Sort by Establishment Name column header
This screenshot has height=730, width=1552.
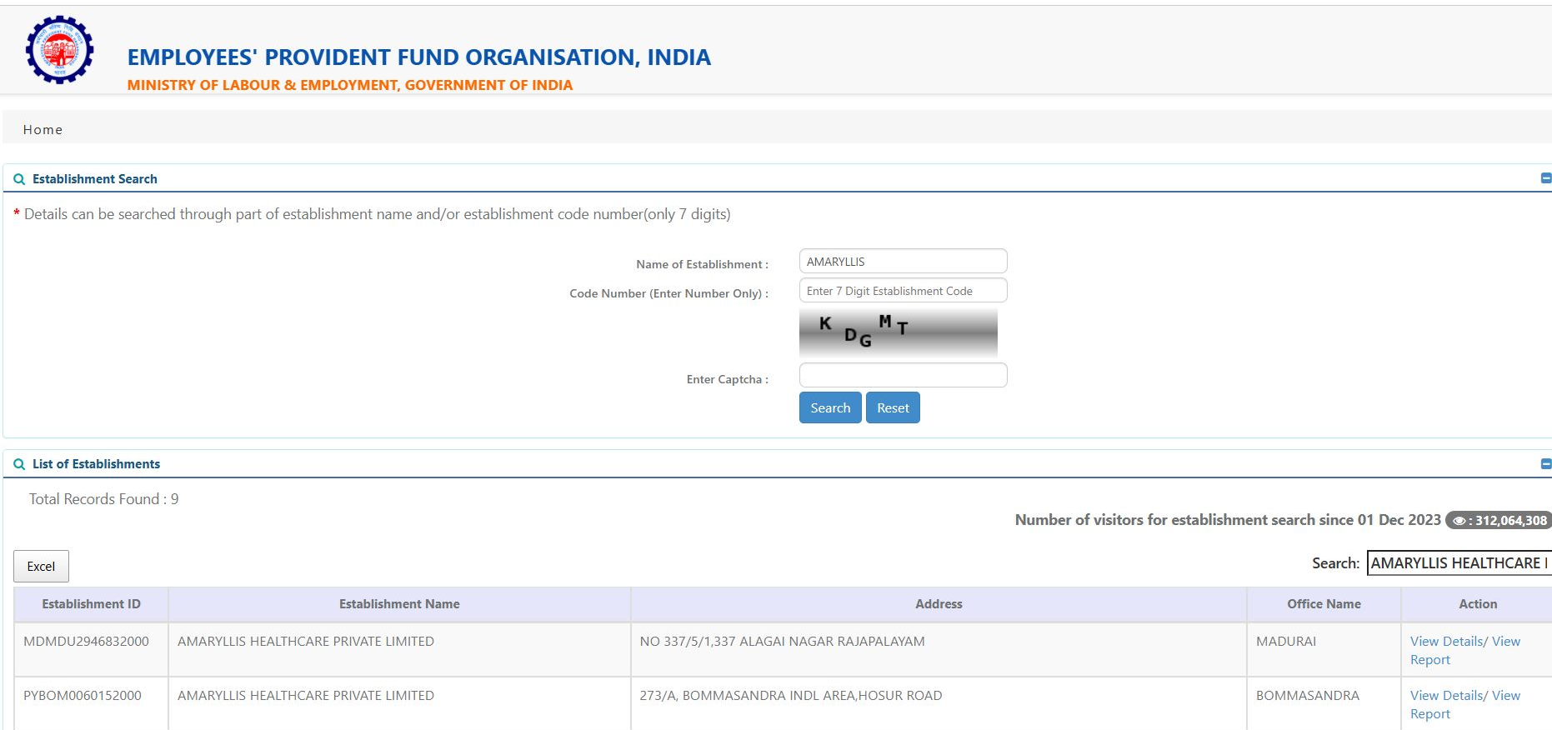[399, 604]
